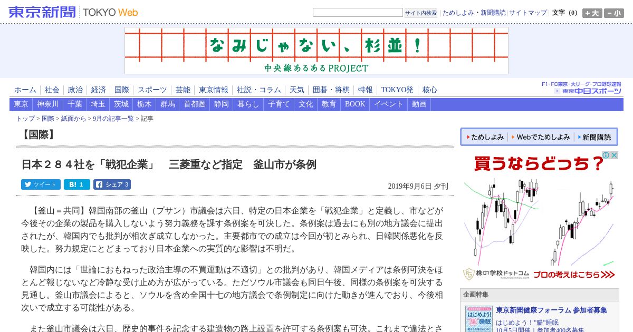
Task: Click the はじめよう！腸睡眠 thumbnail
Action: coord(478,319)
